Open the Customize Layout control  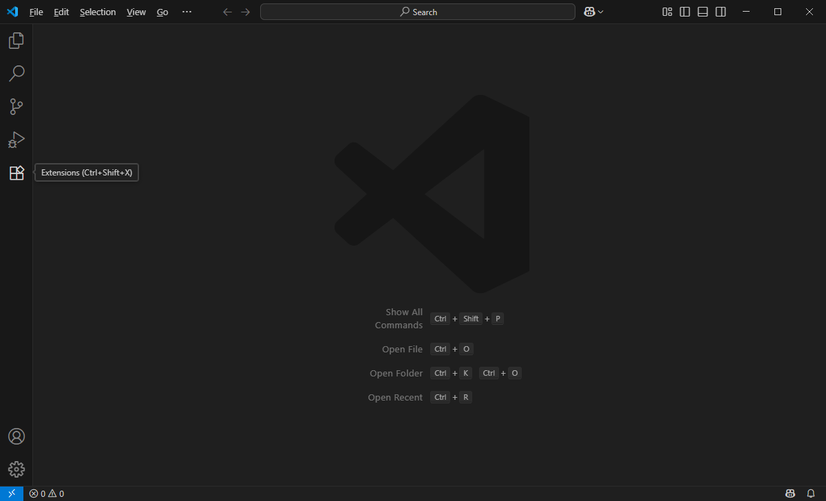point(667,12)
